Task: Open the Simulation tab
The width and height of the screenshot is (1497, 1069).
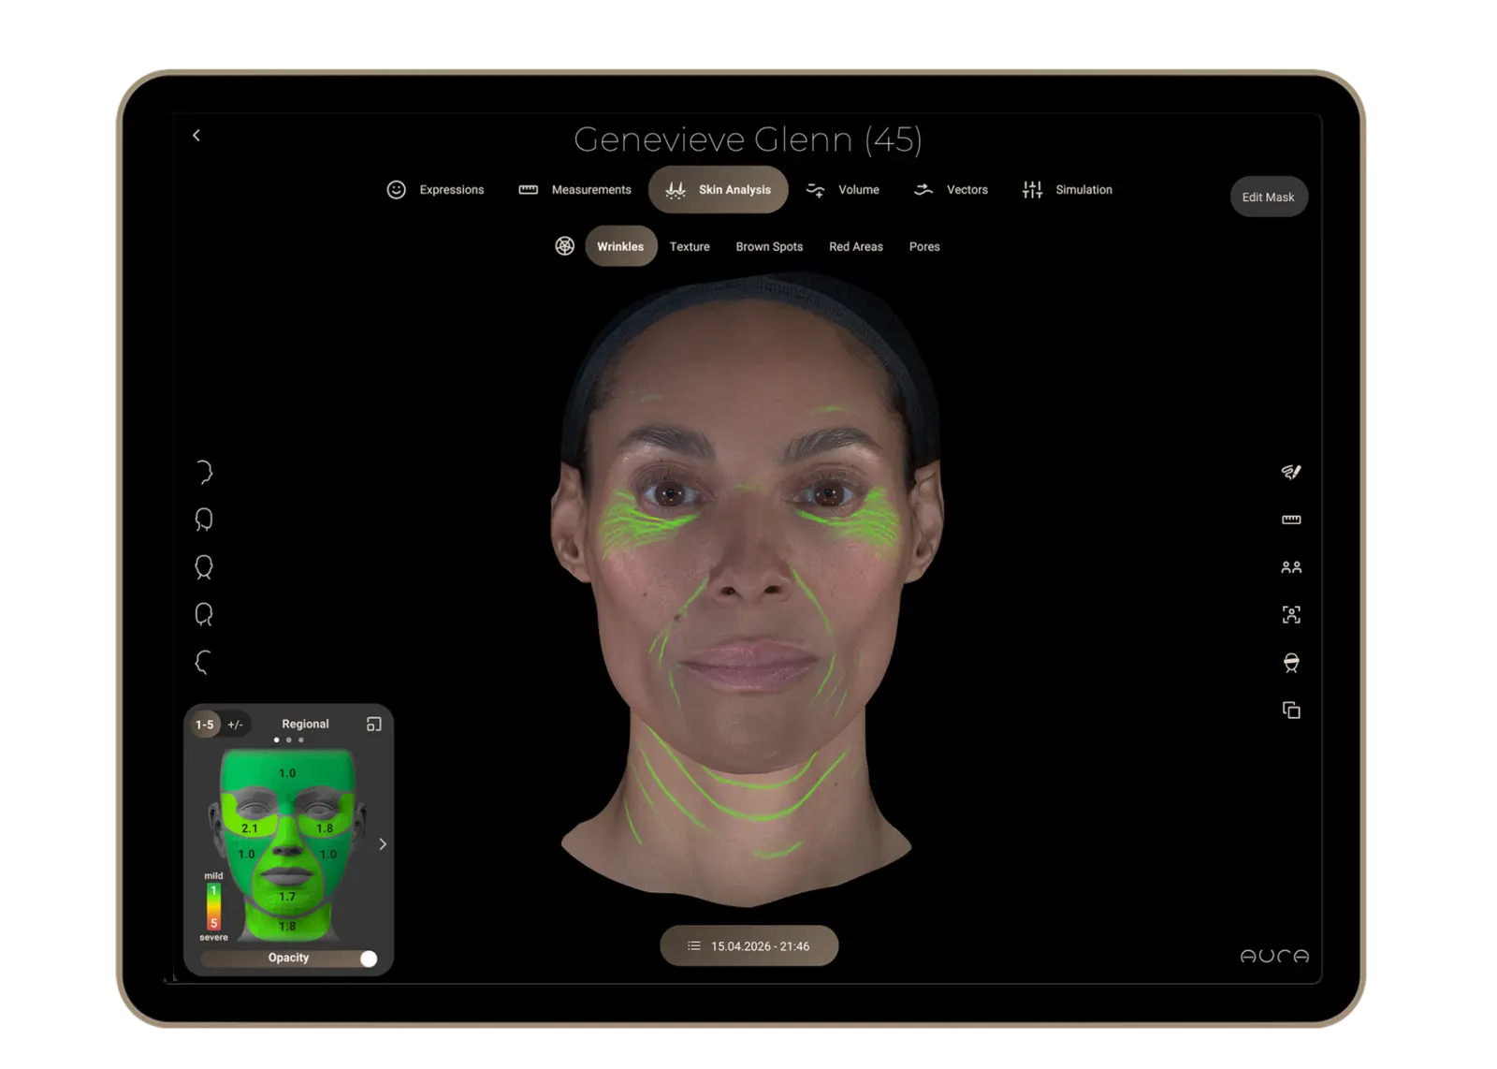Action: coord(1068,190)
